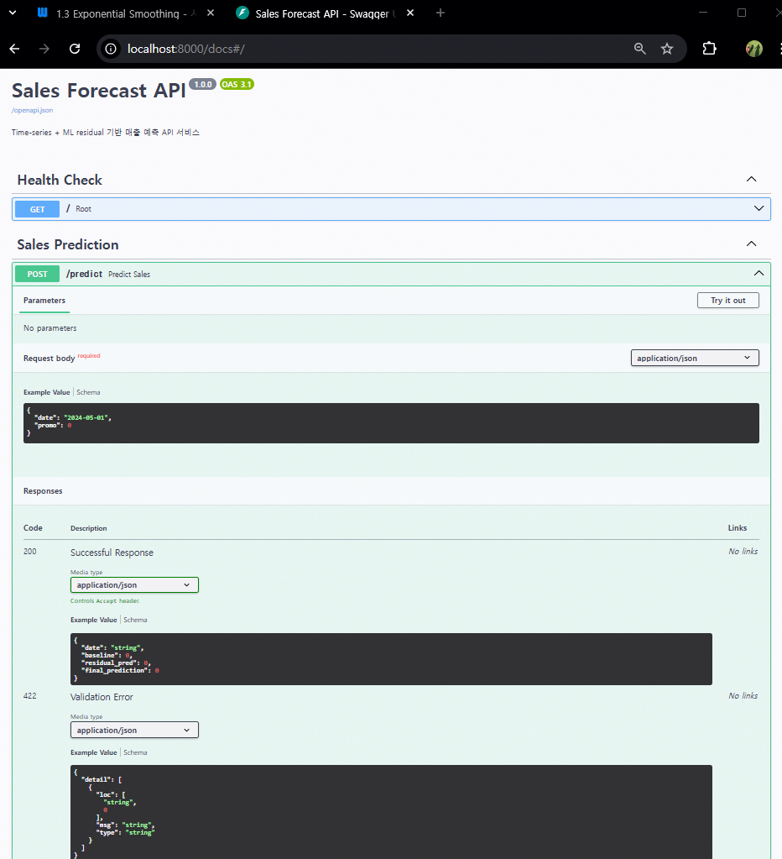Select the "Successful Response" description text

[112, 553]
